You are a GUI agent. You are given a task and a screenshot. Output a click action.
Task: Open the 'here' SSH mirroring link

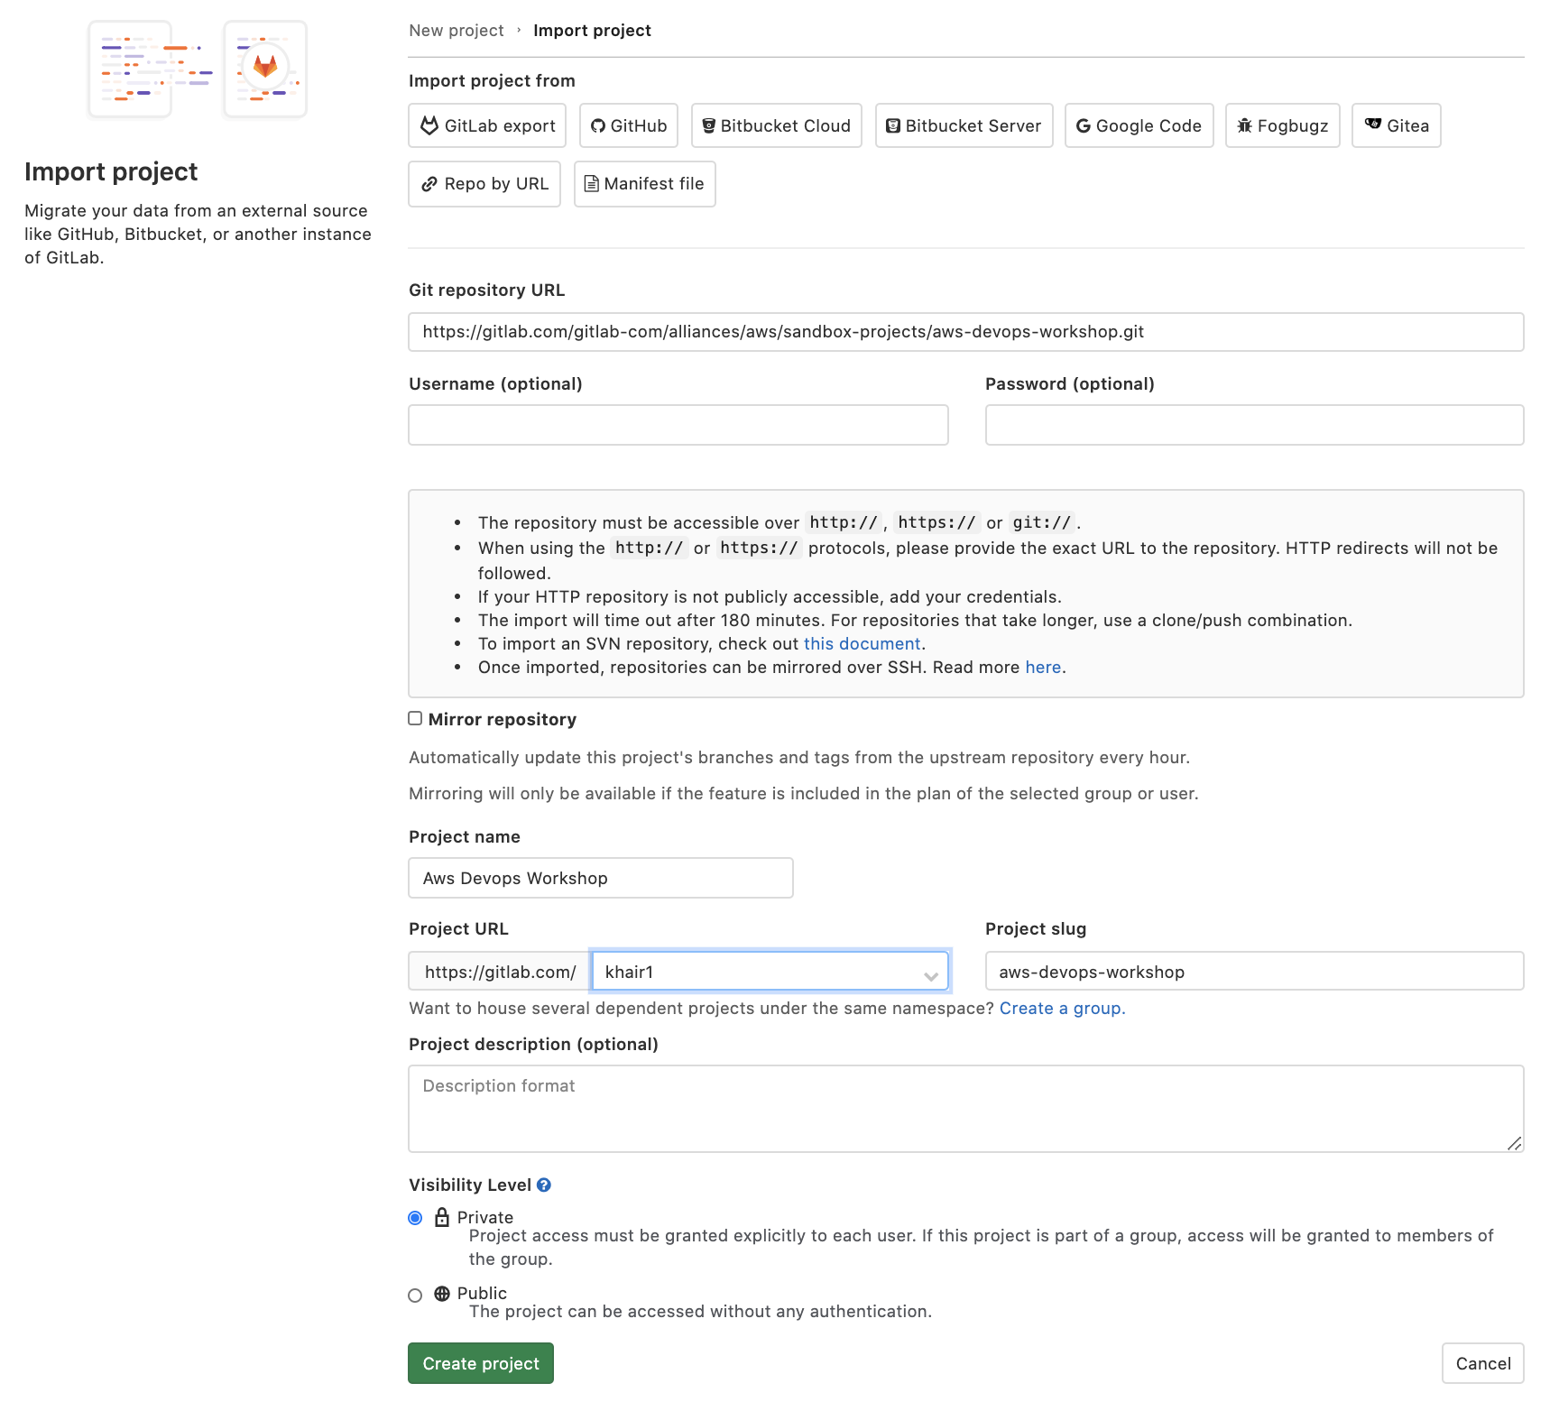tap(1043, 668)
